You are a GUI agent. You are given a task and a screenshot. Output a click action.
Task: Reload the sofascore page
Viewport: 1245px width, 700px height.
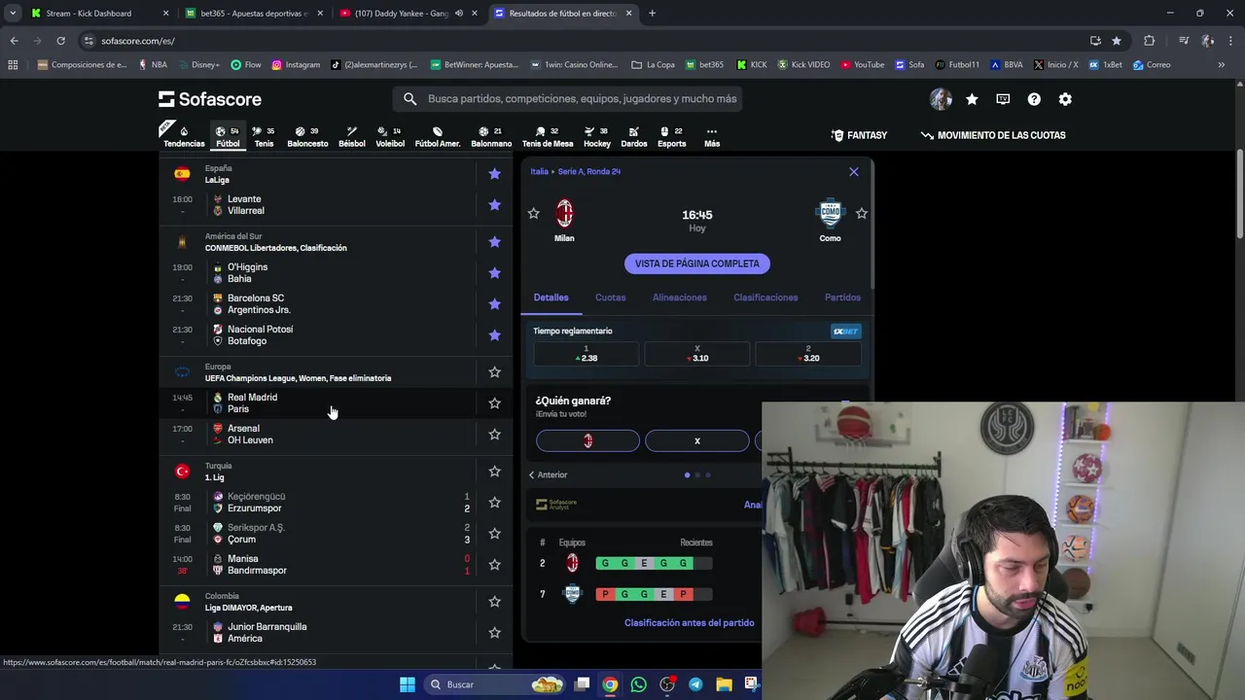pyautogui.click(x=60, y=41)
